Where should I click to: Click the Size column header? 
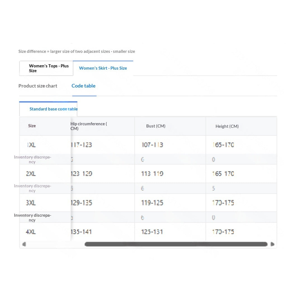tap(32, 126)
